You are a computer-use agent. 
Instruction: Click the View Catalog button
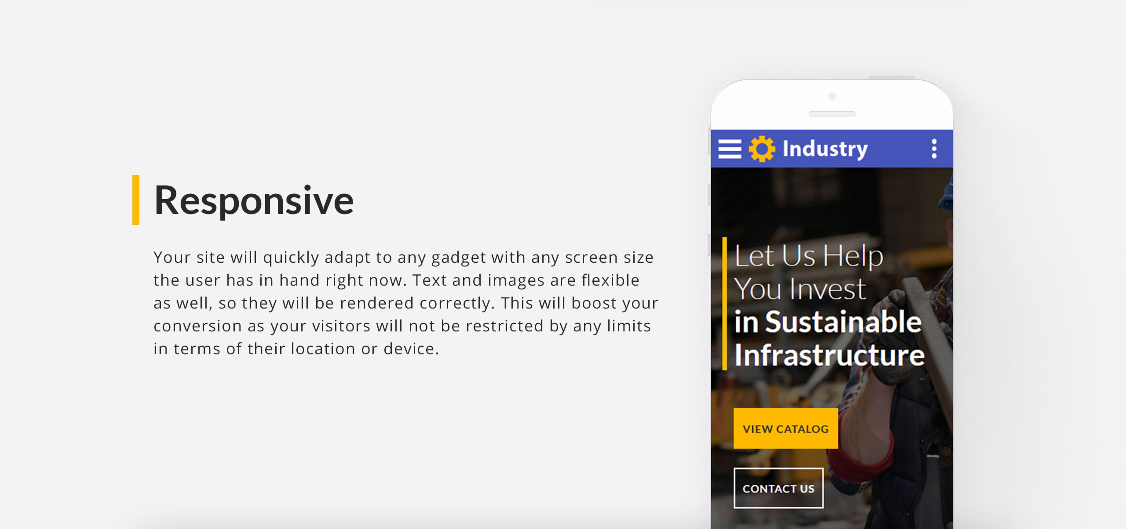pos(786,428)
